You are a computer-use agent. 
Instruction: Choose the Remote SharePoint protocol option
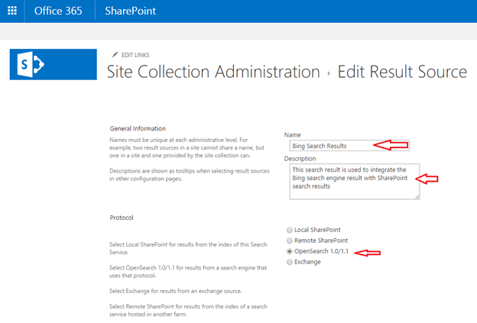tap(288, 241)
